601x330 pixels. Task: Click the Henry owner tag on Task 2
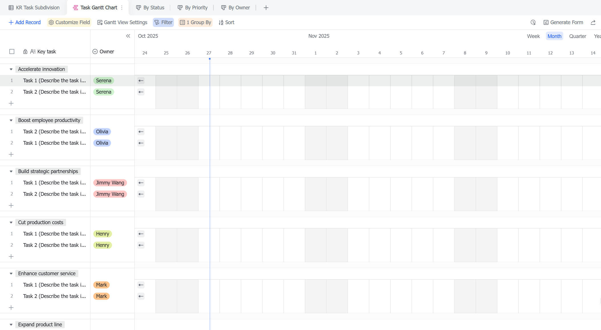point(103,245)
